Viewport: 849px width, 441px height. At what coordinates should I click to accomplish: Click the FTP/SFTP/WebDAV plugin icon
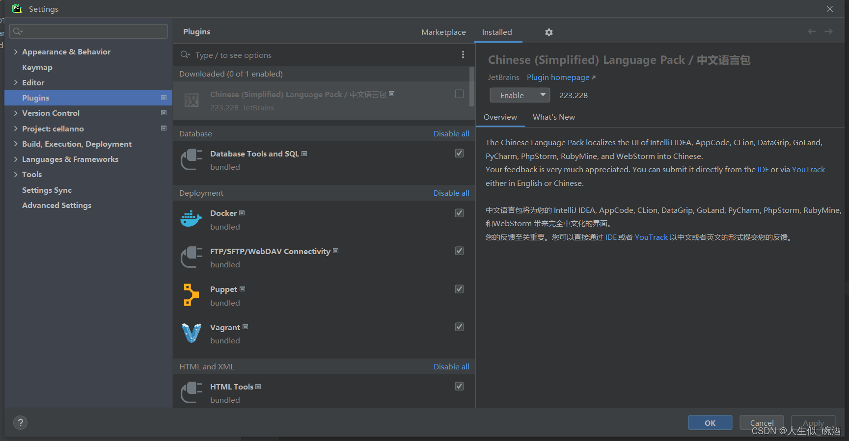click(192, 257)
